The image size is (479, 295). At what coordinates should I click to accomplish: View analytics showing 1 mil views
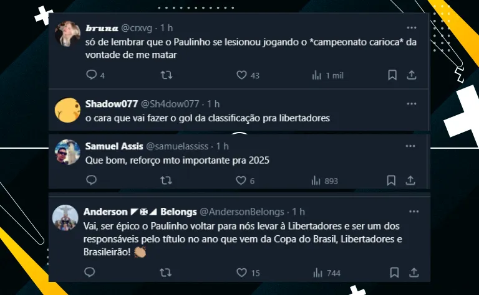coord(316,75)
